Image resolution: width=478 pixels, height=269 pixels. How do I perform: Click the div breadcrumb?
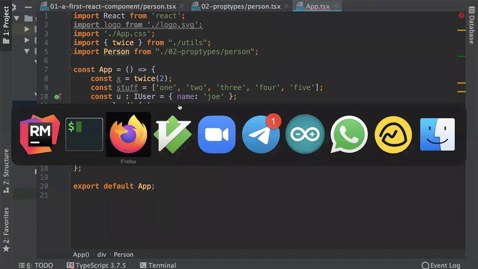click(x=102, y=254)
